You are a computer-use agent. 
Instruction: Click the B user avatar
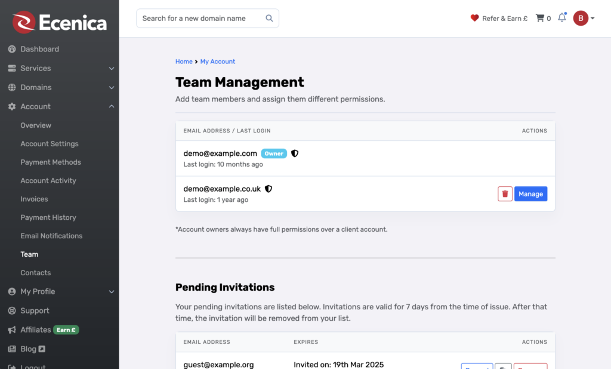click(581, 19)
